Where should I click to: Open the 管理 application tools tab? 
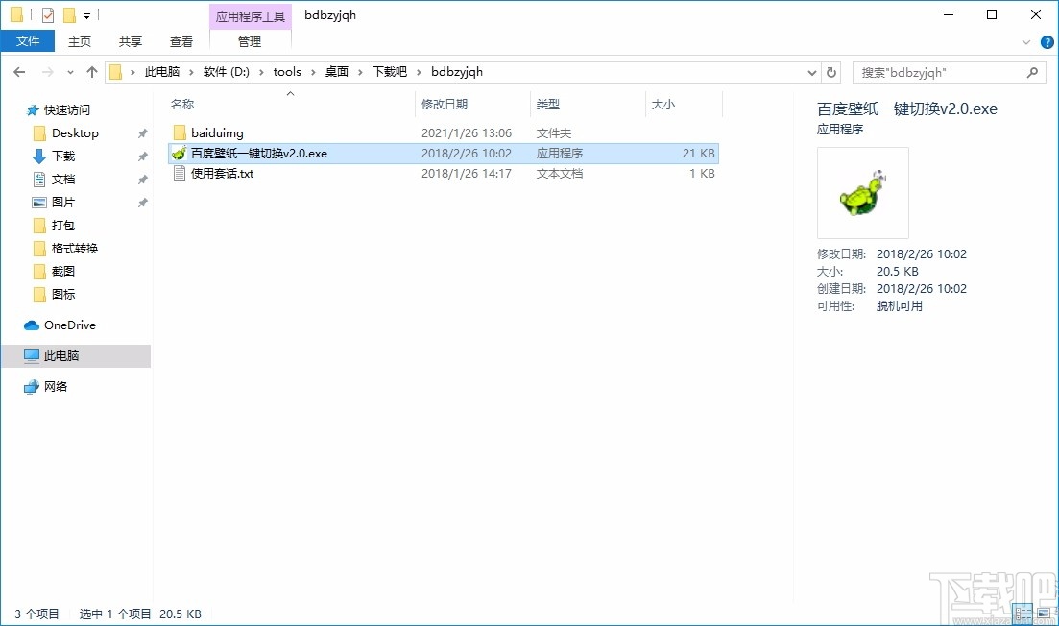(249, 41)
